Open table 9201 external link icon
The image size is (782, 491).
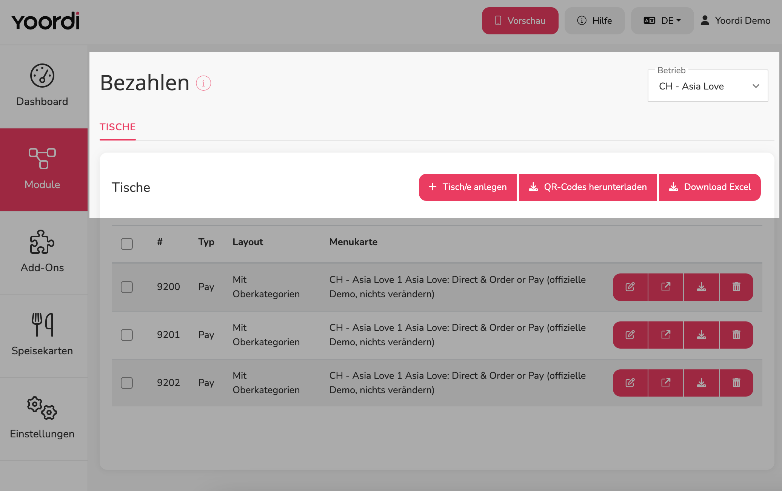pos(666,335)
